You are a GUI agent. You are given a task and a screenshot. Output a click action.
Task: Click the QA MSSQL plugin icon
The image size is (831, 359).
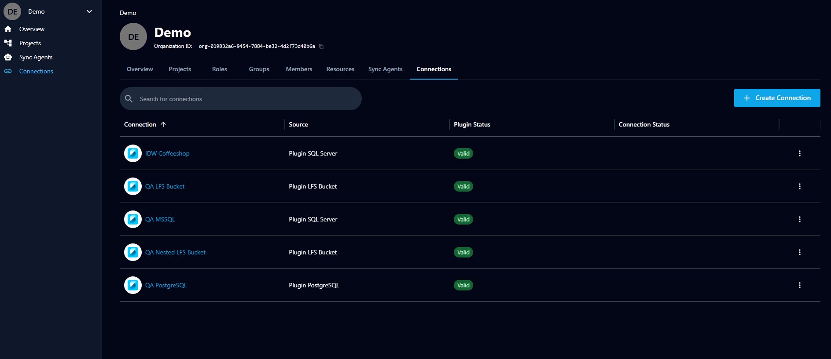click(x=133, y=219)
